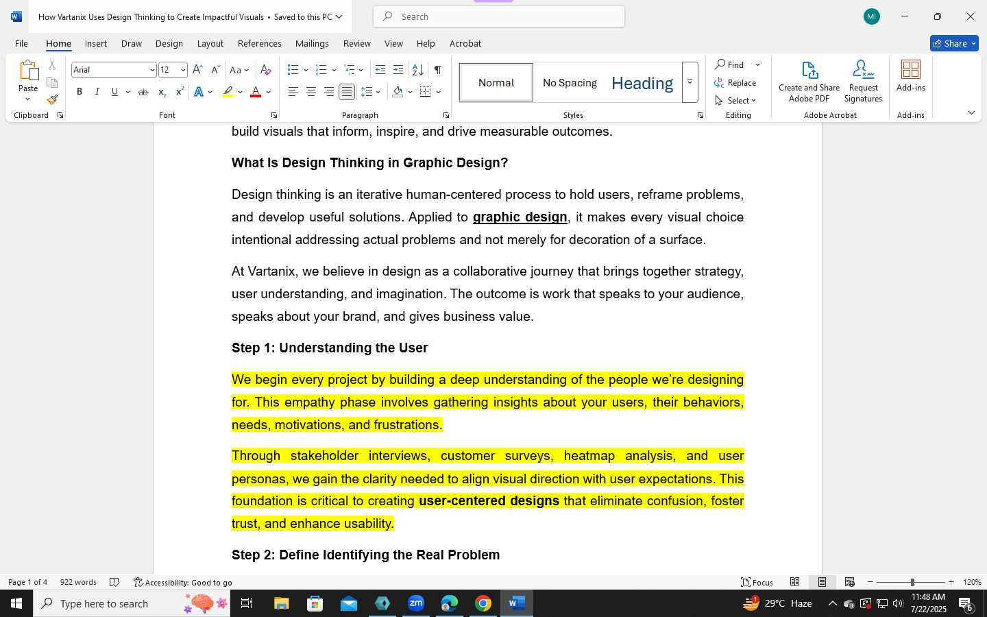Sort paragraphs A to Z
Screen dimensions: 987x617
(x=417, y=70)
